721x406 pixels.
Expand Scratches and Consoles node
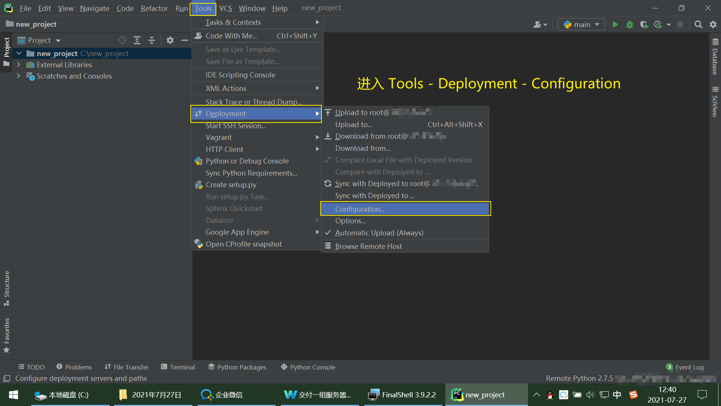pyautogui.click(x=18, y=76)
